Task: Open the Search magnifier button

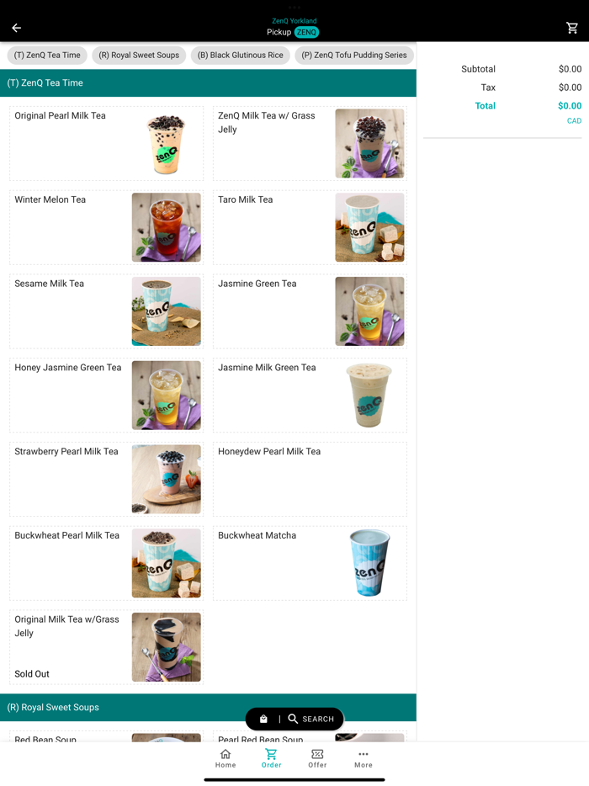Action: point(311,719)
